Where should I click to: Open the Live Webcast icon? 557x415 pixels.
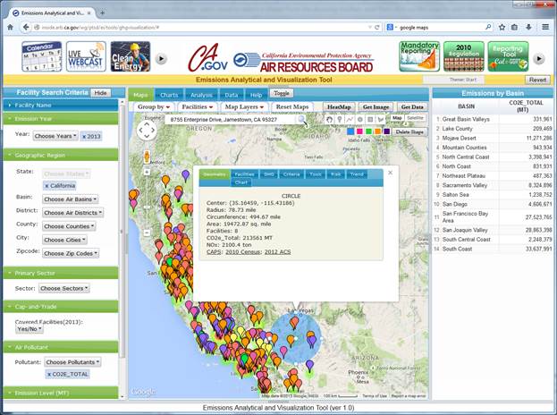83,56
